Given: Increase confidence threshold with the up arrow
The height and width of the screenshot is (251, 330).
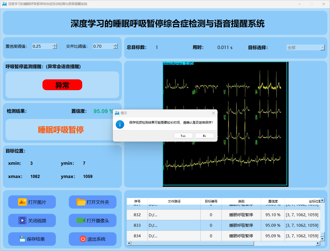Looking at the screenshot, I should [55, 45].
